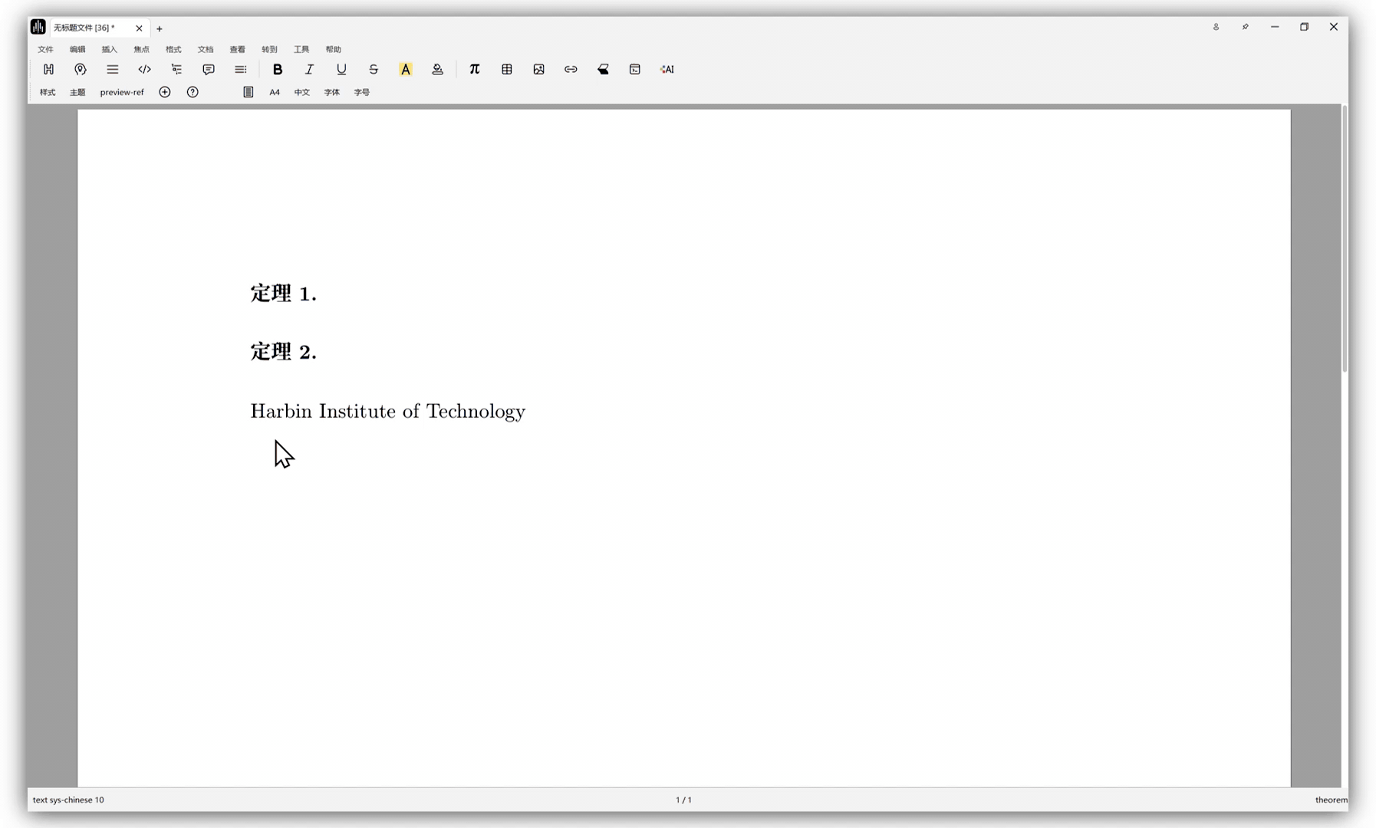The height and width of the screenshot is (828, 1376).
Task: Insert math using the pi icon
Action: [474, 69]
